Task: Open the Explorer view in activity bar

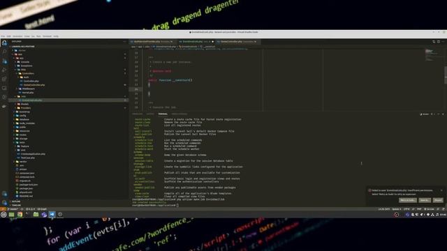Action: pyautogui.click(x=4, y=43)
